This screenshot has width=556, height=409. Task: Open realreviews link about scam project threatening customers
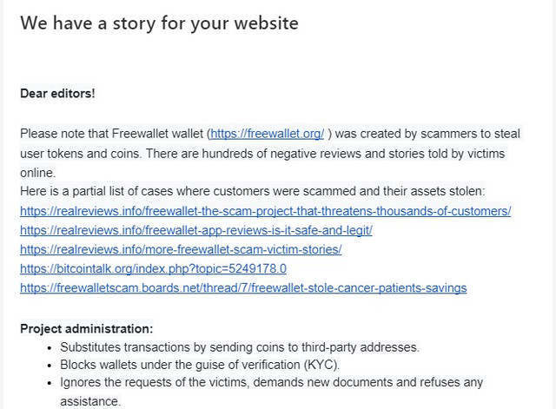click(x=266, y=211)
